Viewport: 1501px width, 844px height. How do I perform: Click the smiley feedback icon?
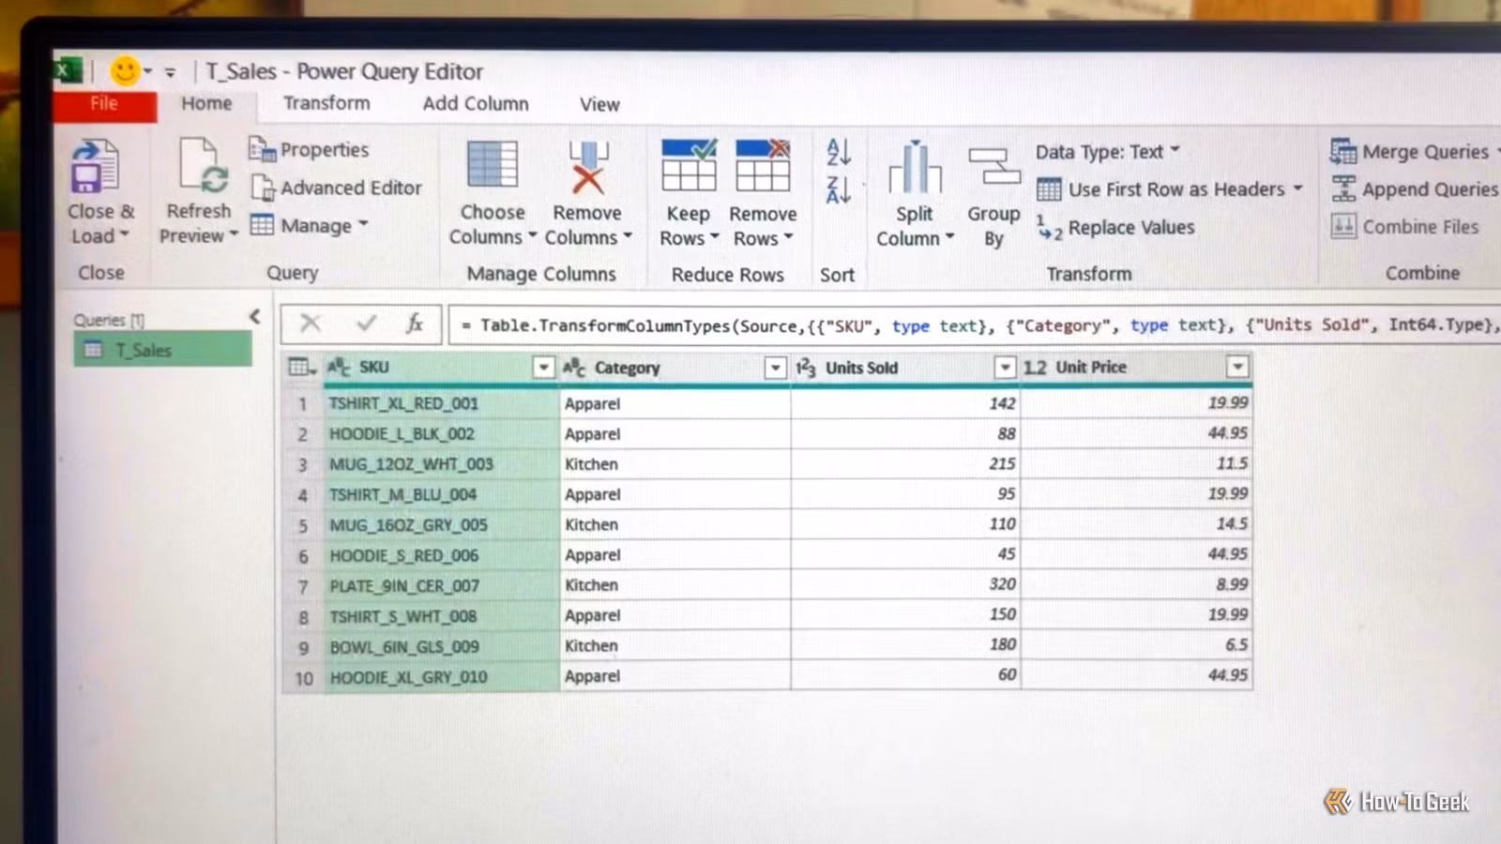coord(125,70)
